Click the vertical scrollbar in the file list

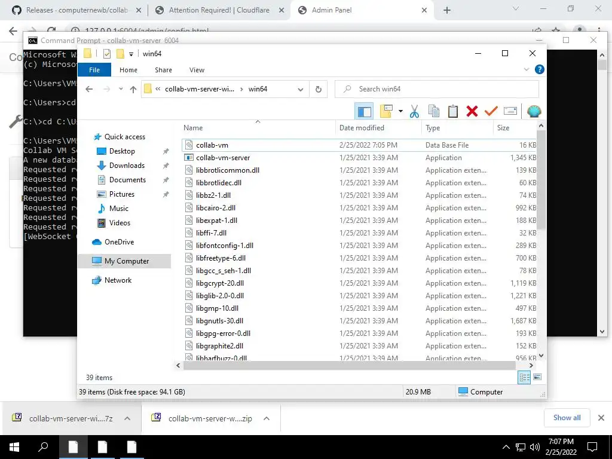[x=540, y=179]
